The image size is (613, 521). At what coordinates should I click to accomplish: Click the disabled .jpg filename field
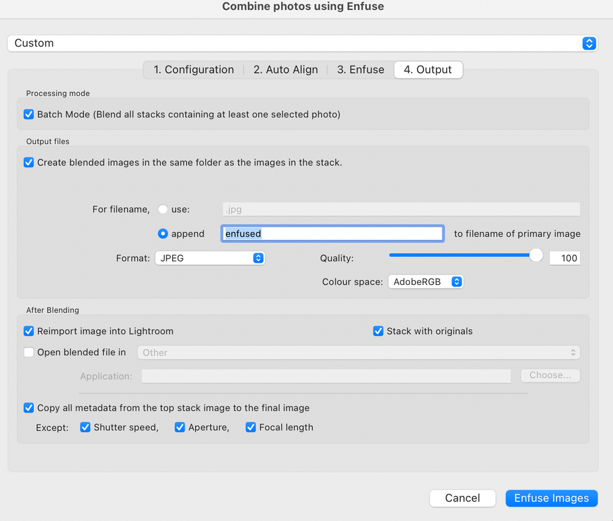[x=401, y=209]
